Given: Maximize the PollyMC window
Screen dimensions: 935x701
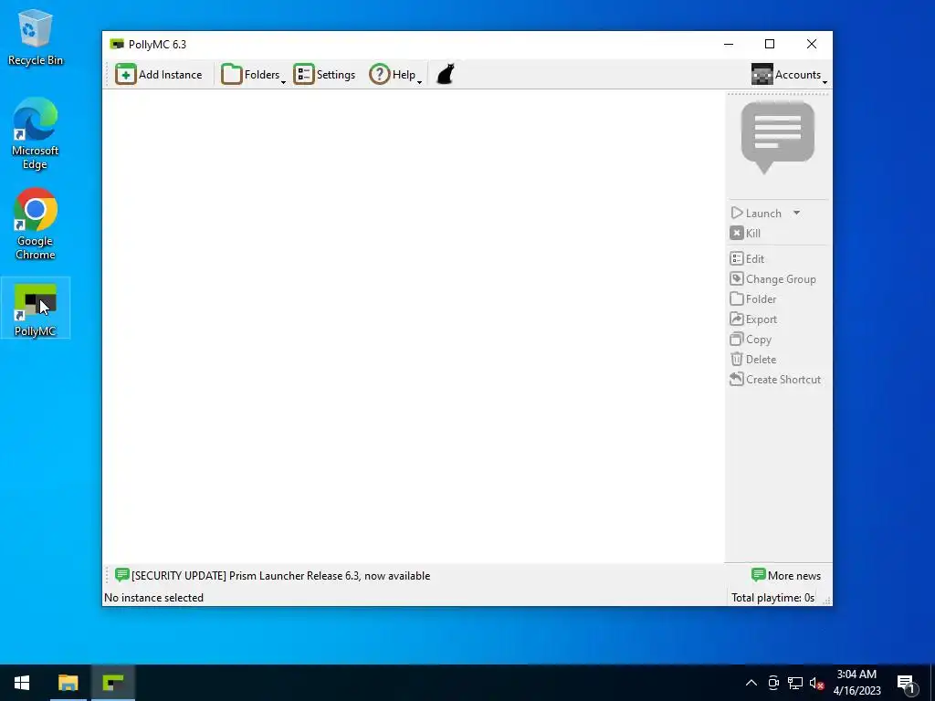Looking at the screenshot, I should [770, 44].
